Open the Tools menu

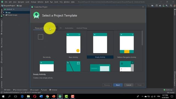point(56,2)
